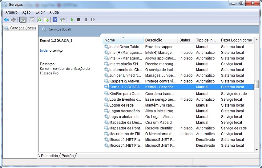Click the gear icon of InstallDriver Table service
This screenshot has width=262, height=168.
pyautogui.click(x=106, y=46)
